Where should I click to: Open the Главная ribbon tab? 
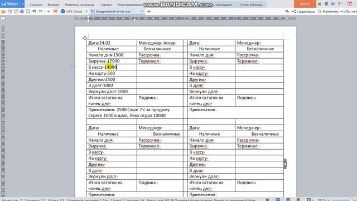pos(36,4)
